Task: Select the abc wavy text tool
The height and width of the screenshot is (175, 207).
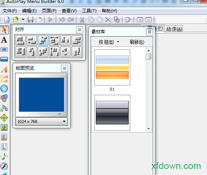Action: coord(4,108)
